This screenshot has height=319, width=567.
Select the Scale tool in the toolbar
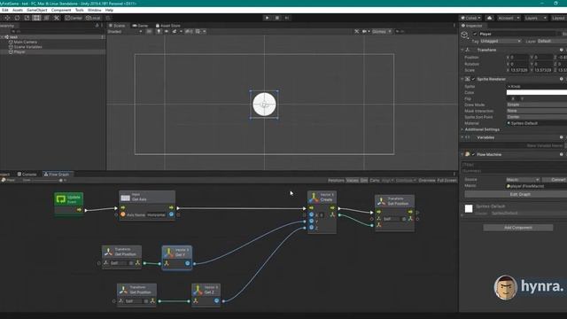coord(27,18)
